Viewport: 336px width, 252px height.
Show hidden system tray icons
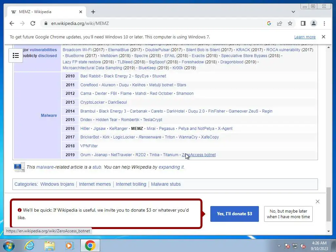pyautogui.click(x=279, y=246)
